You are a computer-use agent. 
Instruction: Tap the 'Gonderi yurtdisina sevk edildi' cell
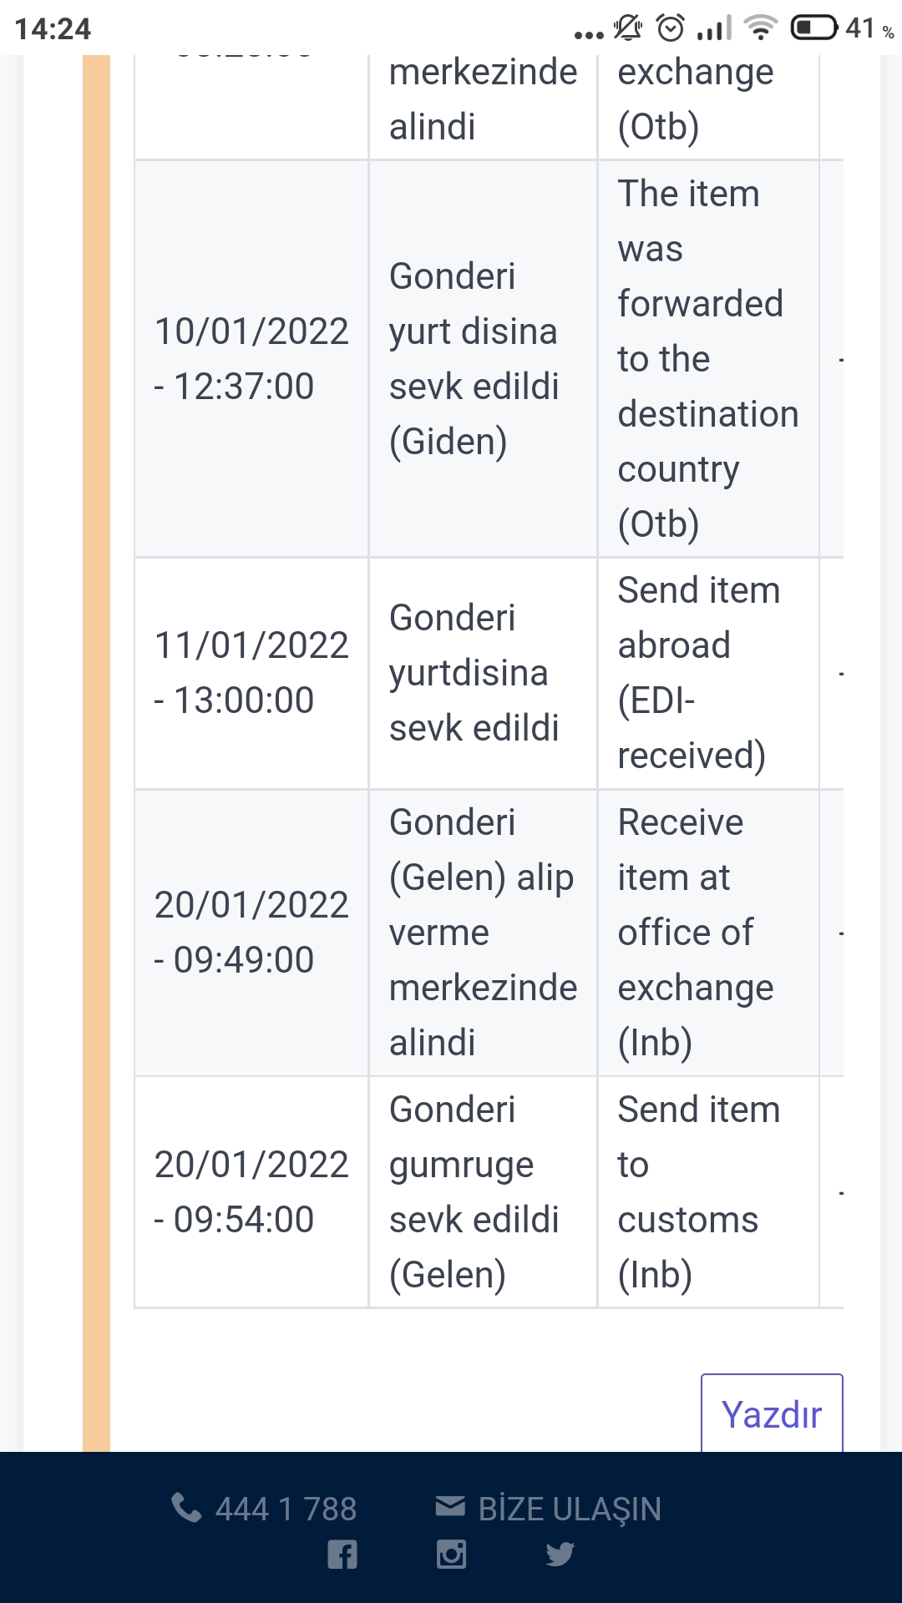click(483, 673)
